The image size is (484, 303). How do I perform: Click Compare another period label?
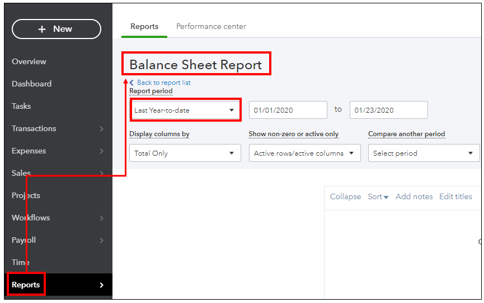coord(407,134)
